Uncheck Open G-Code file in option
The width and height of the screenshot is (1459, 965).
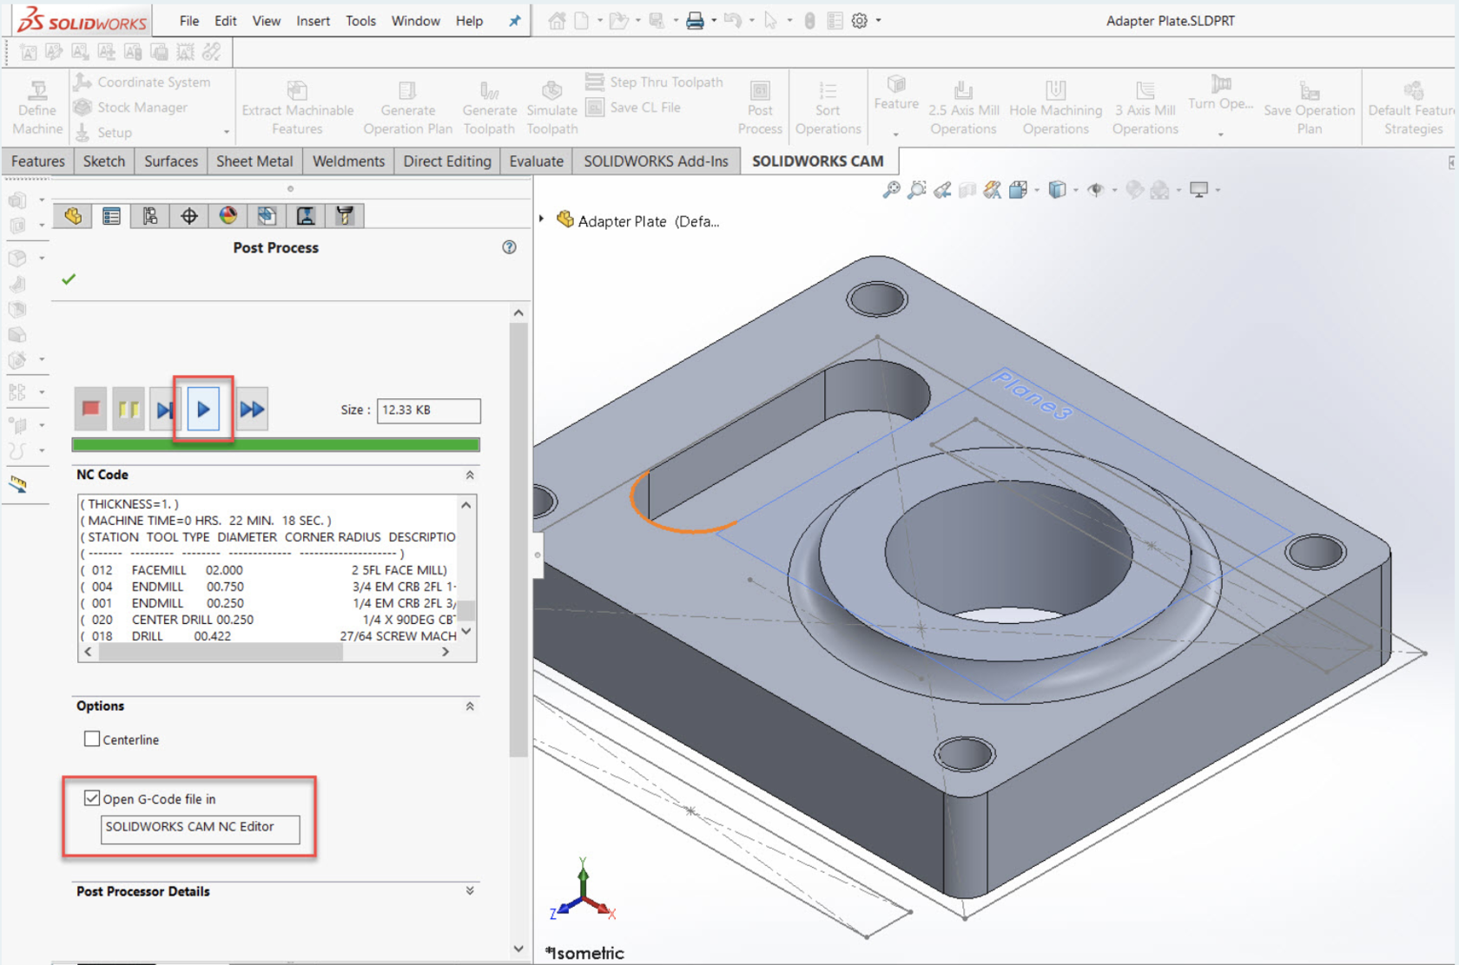(92, 798)
